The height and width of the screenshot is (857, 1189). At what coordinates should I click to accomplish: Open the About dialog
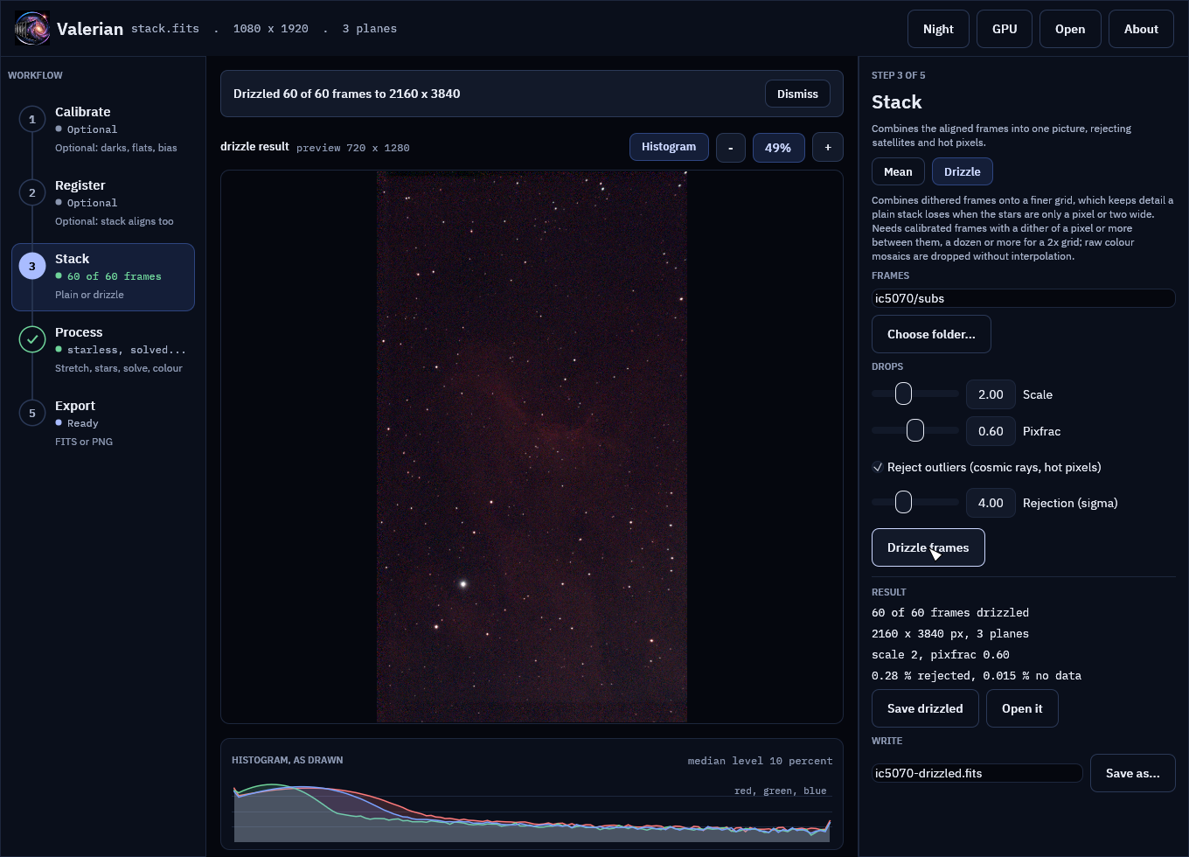[1141, 29]
